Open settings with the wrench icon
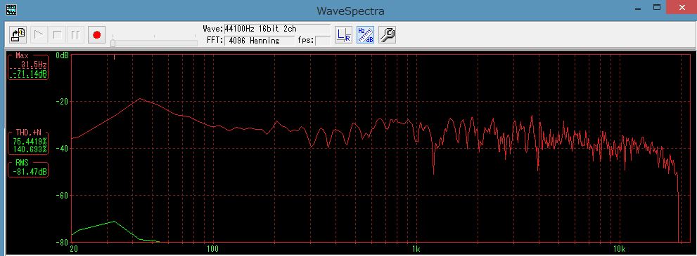This screenshot has width=697, height=256. (387, 34)
